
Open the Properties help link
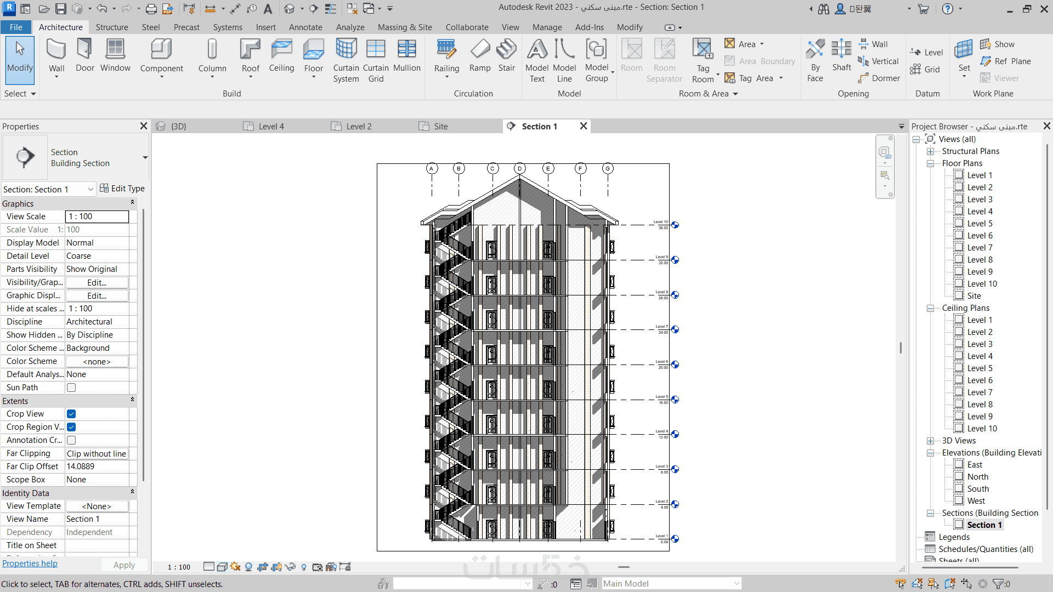[x=30, y=563]
